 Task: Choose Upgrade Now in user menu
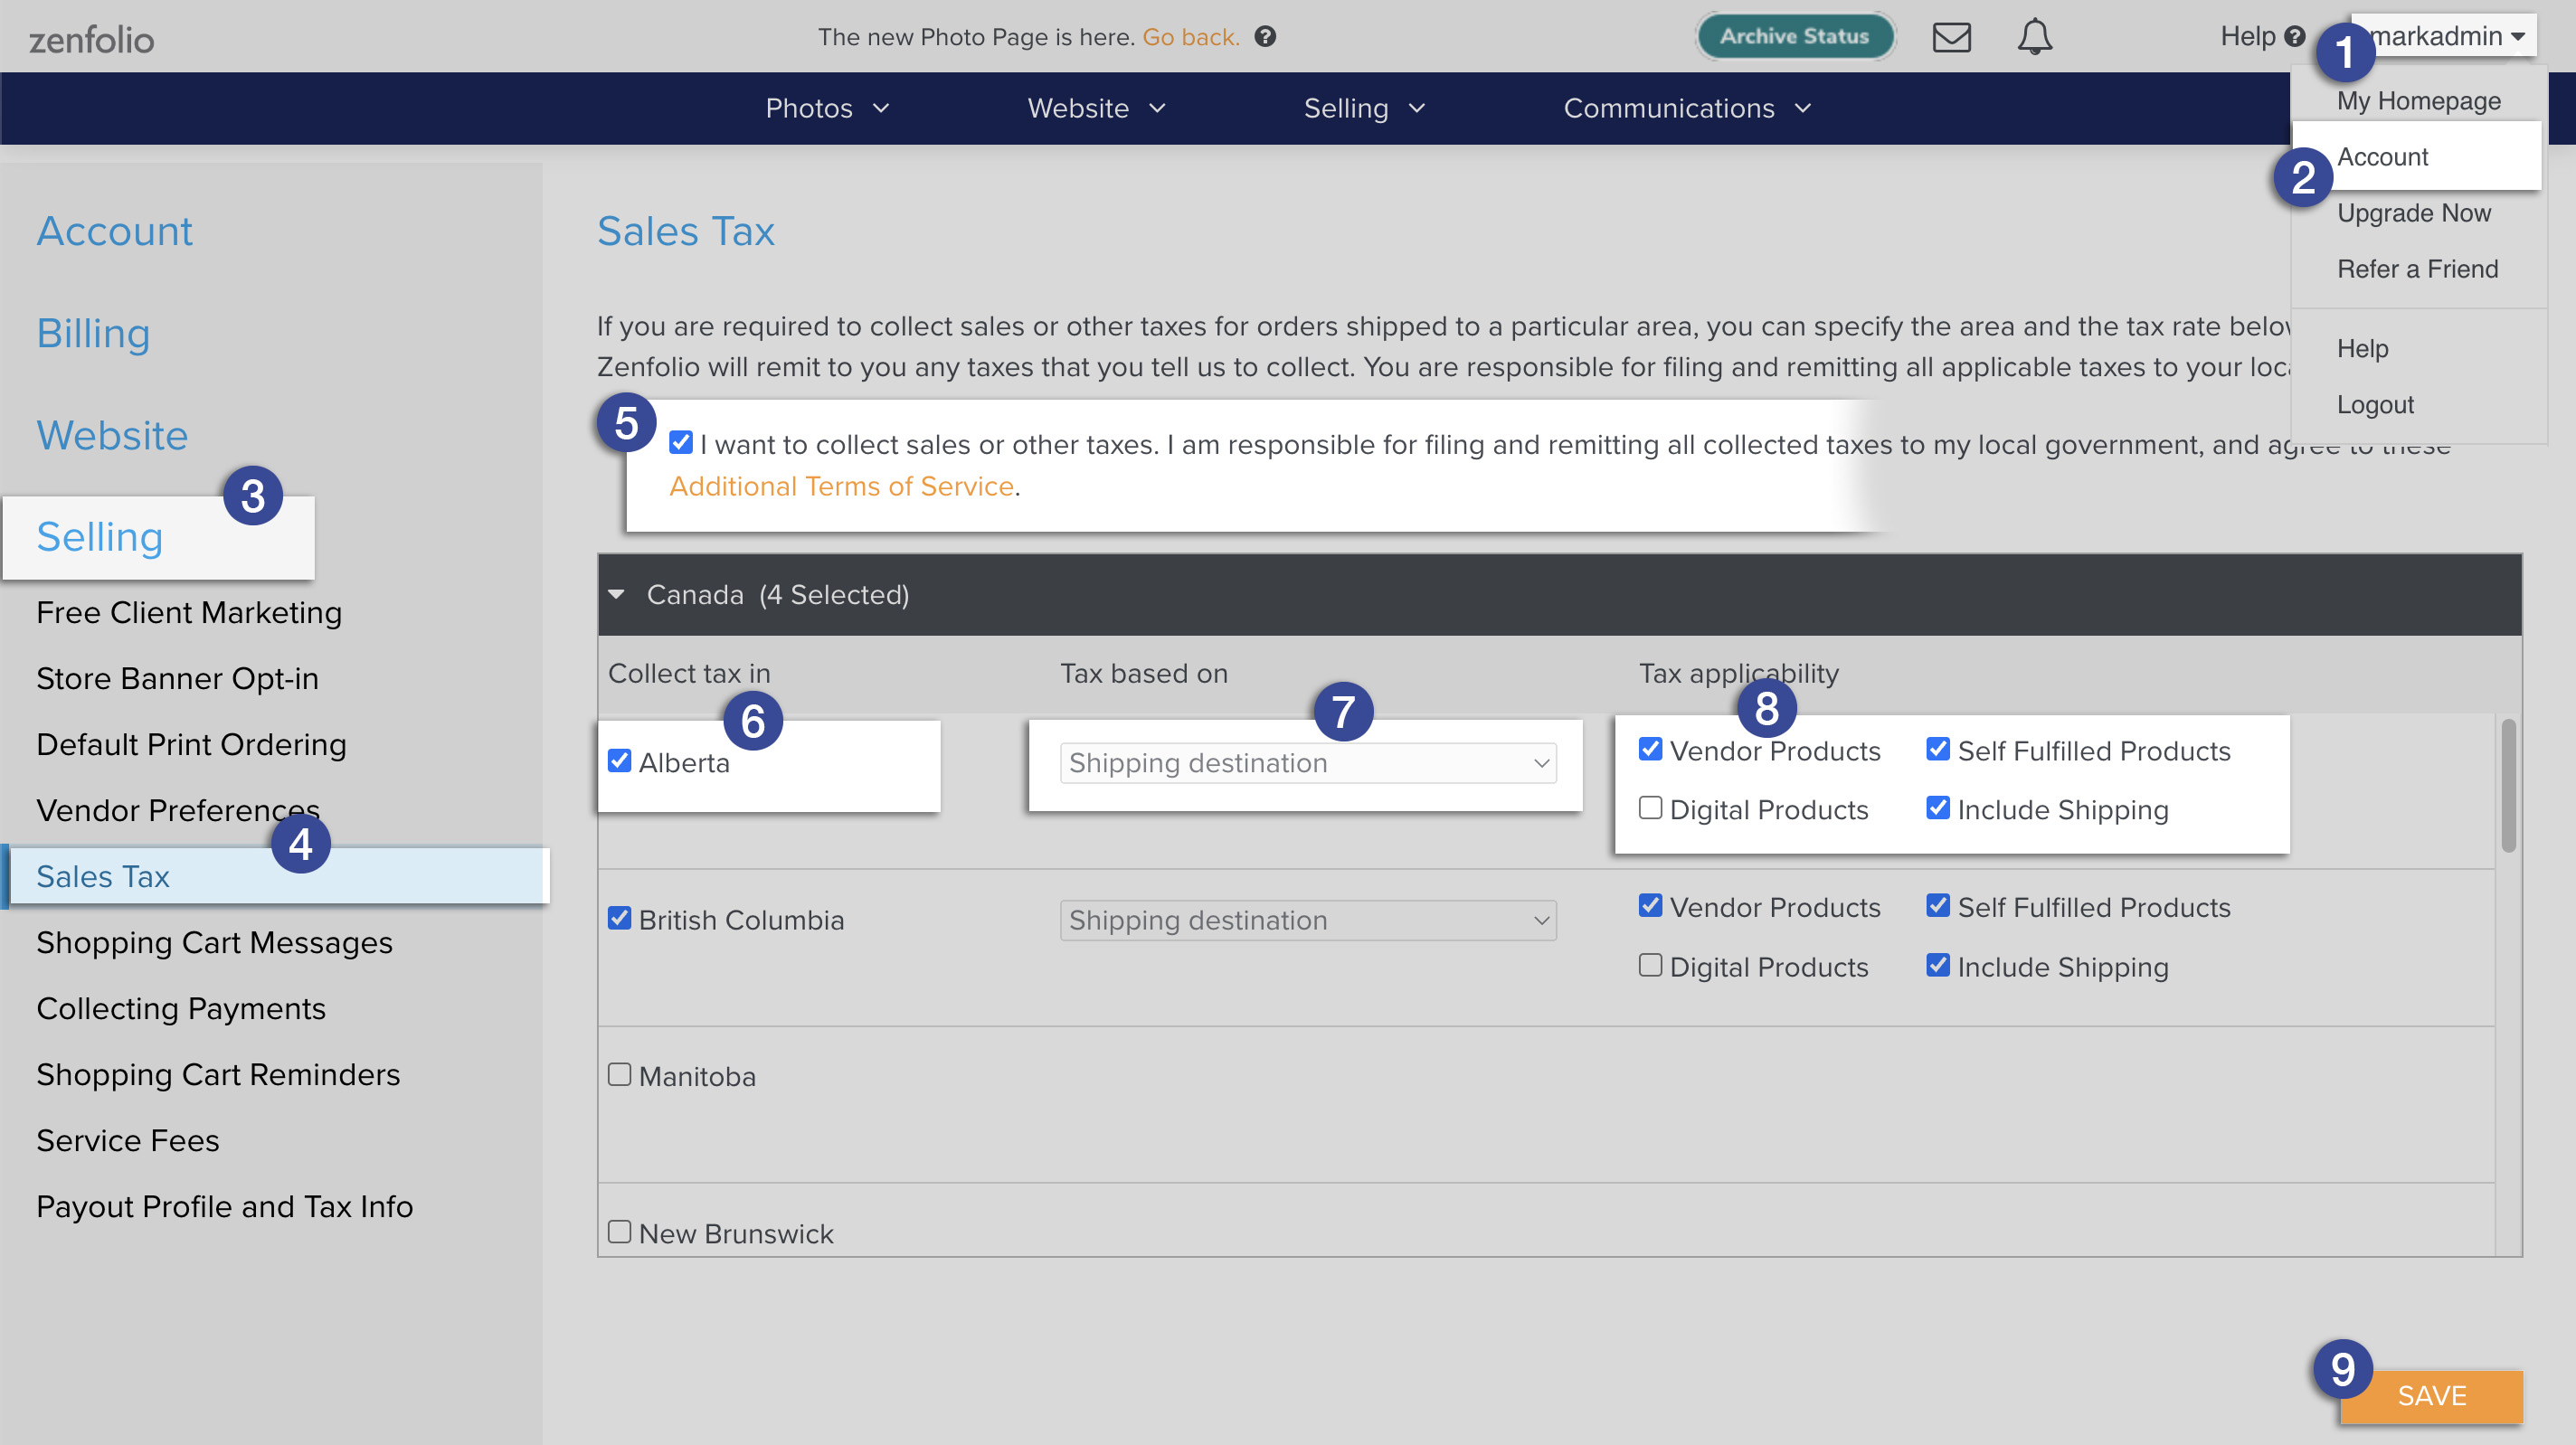coord(2413,213)
